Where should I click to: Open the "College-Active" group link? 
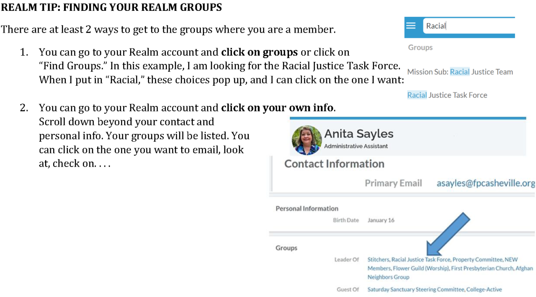point(484,289)
